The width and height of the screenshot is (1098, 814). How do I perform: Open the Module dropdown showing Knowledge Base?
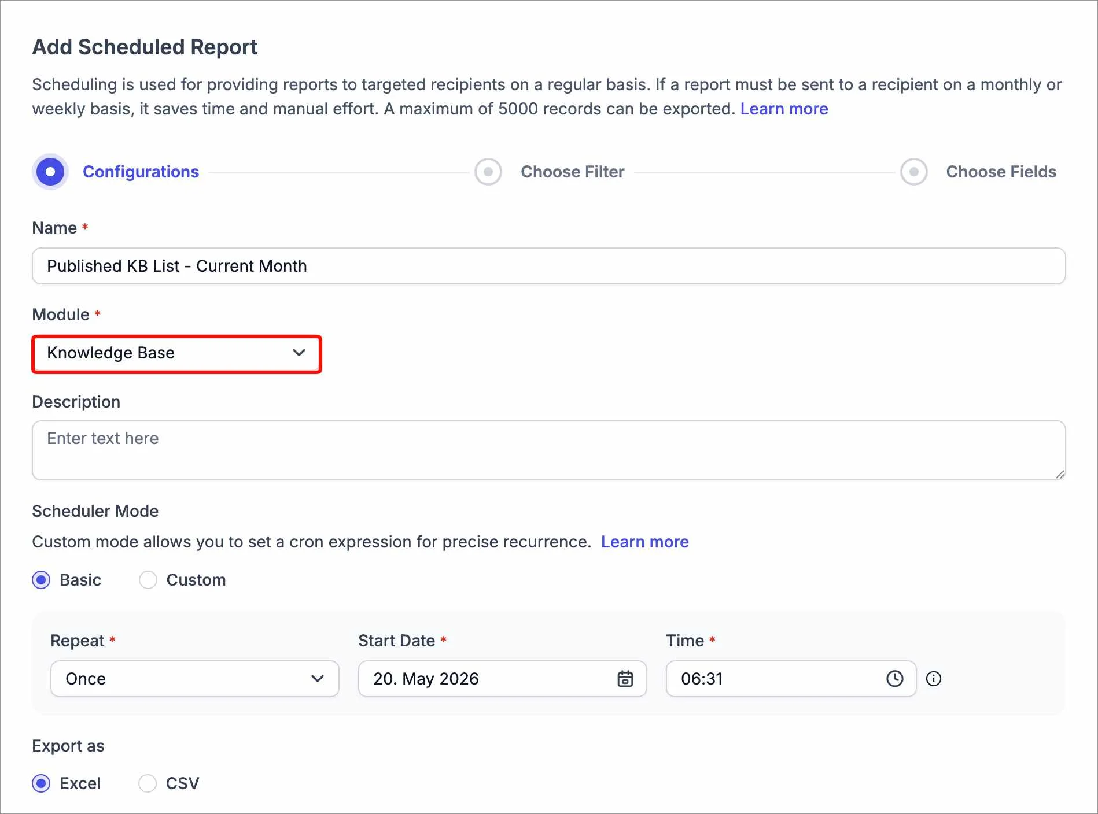pos(176,353)
